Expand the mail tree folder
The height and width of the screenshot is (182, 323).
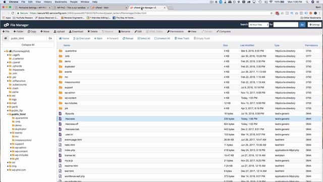point(8,103)
